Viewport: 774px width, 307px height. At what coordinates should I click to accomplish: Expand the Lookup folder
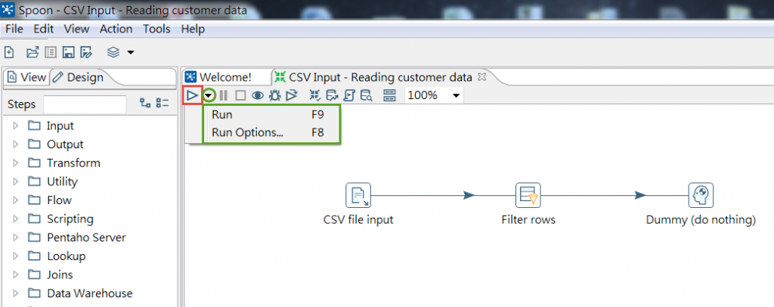pos(15,256)
